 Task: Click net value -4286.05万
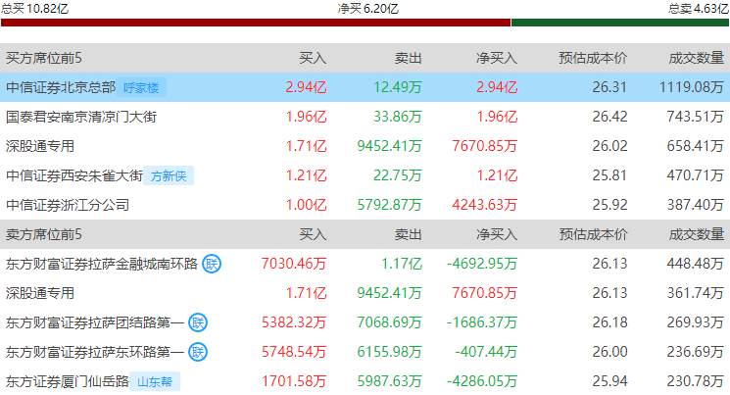pos(482,381)
